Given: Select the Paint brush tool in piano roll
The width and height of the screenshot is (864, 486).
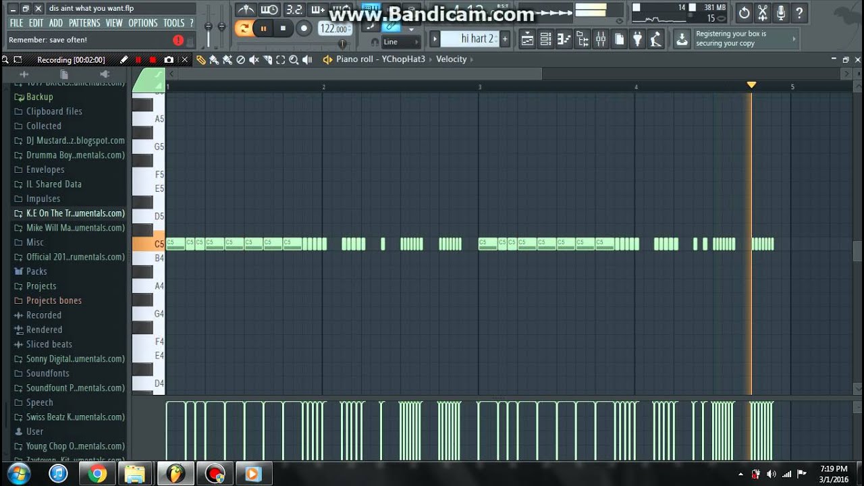Looking at the screenshot, I should coord(214,60).
